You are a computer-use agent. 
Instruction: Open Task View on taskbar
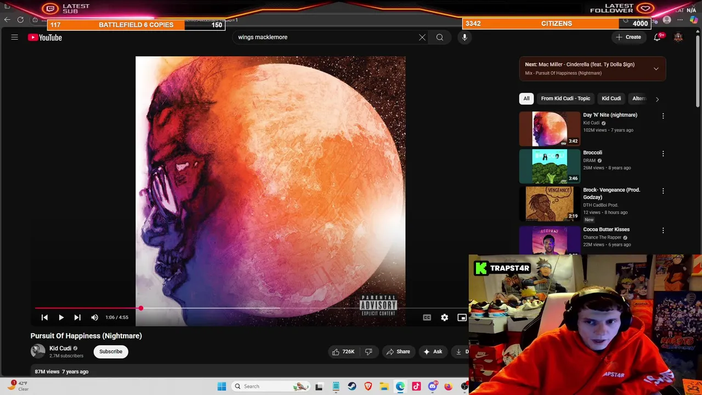coord(319,386)
